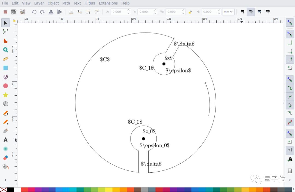
Task: Open the Path menu
Action: pos(66,3)
